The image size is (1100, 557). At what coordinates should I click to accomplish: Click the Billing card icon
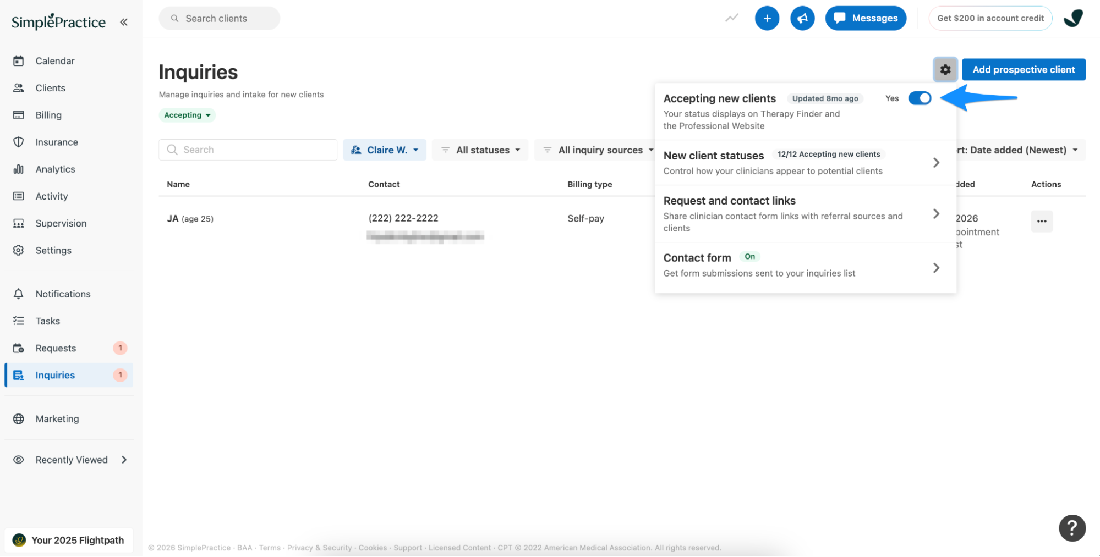pyautogui.click(x=18, y=115)
